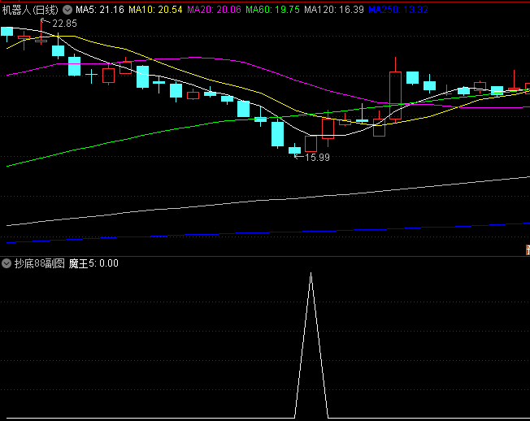Select the MA60: 19.75 label
The image size is (530, 421).
tap(272, 10)
